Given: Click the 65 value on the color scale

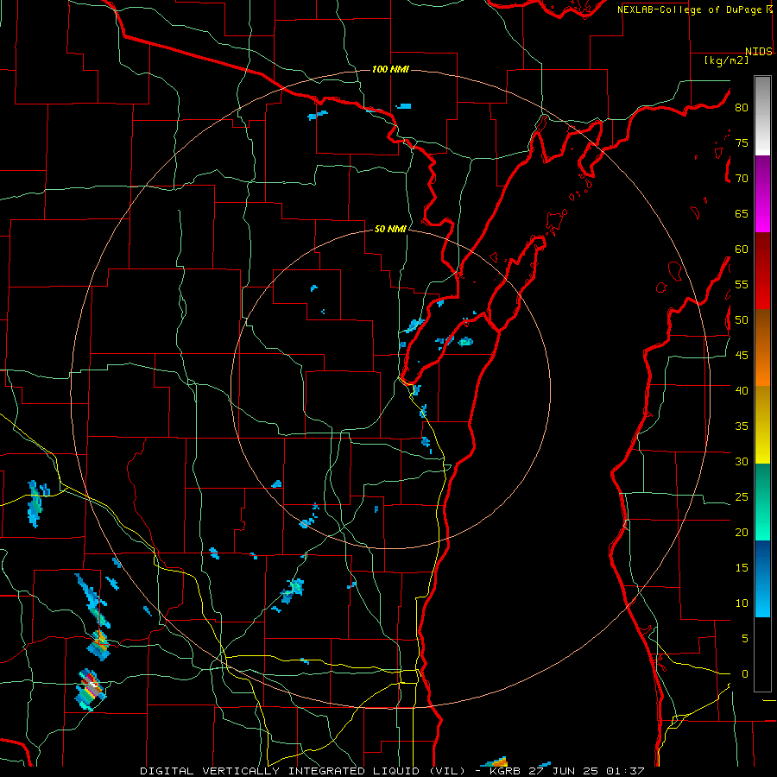Looking at the screenshot, I should [742, 213].
